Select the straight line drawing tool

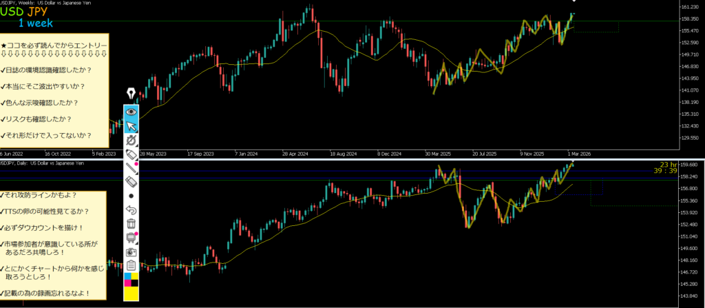[x=131, y=168]
